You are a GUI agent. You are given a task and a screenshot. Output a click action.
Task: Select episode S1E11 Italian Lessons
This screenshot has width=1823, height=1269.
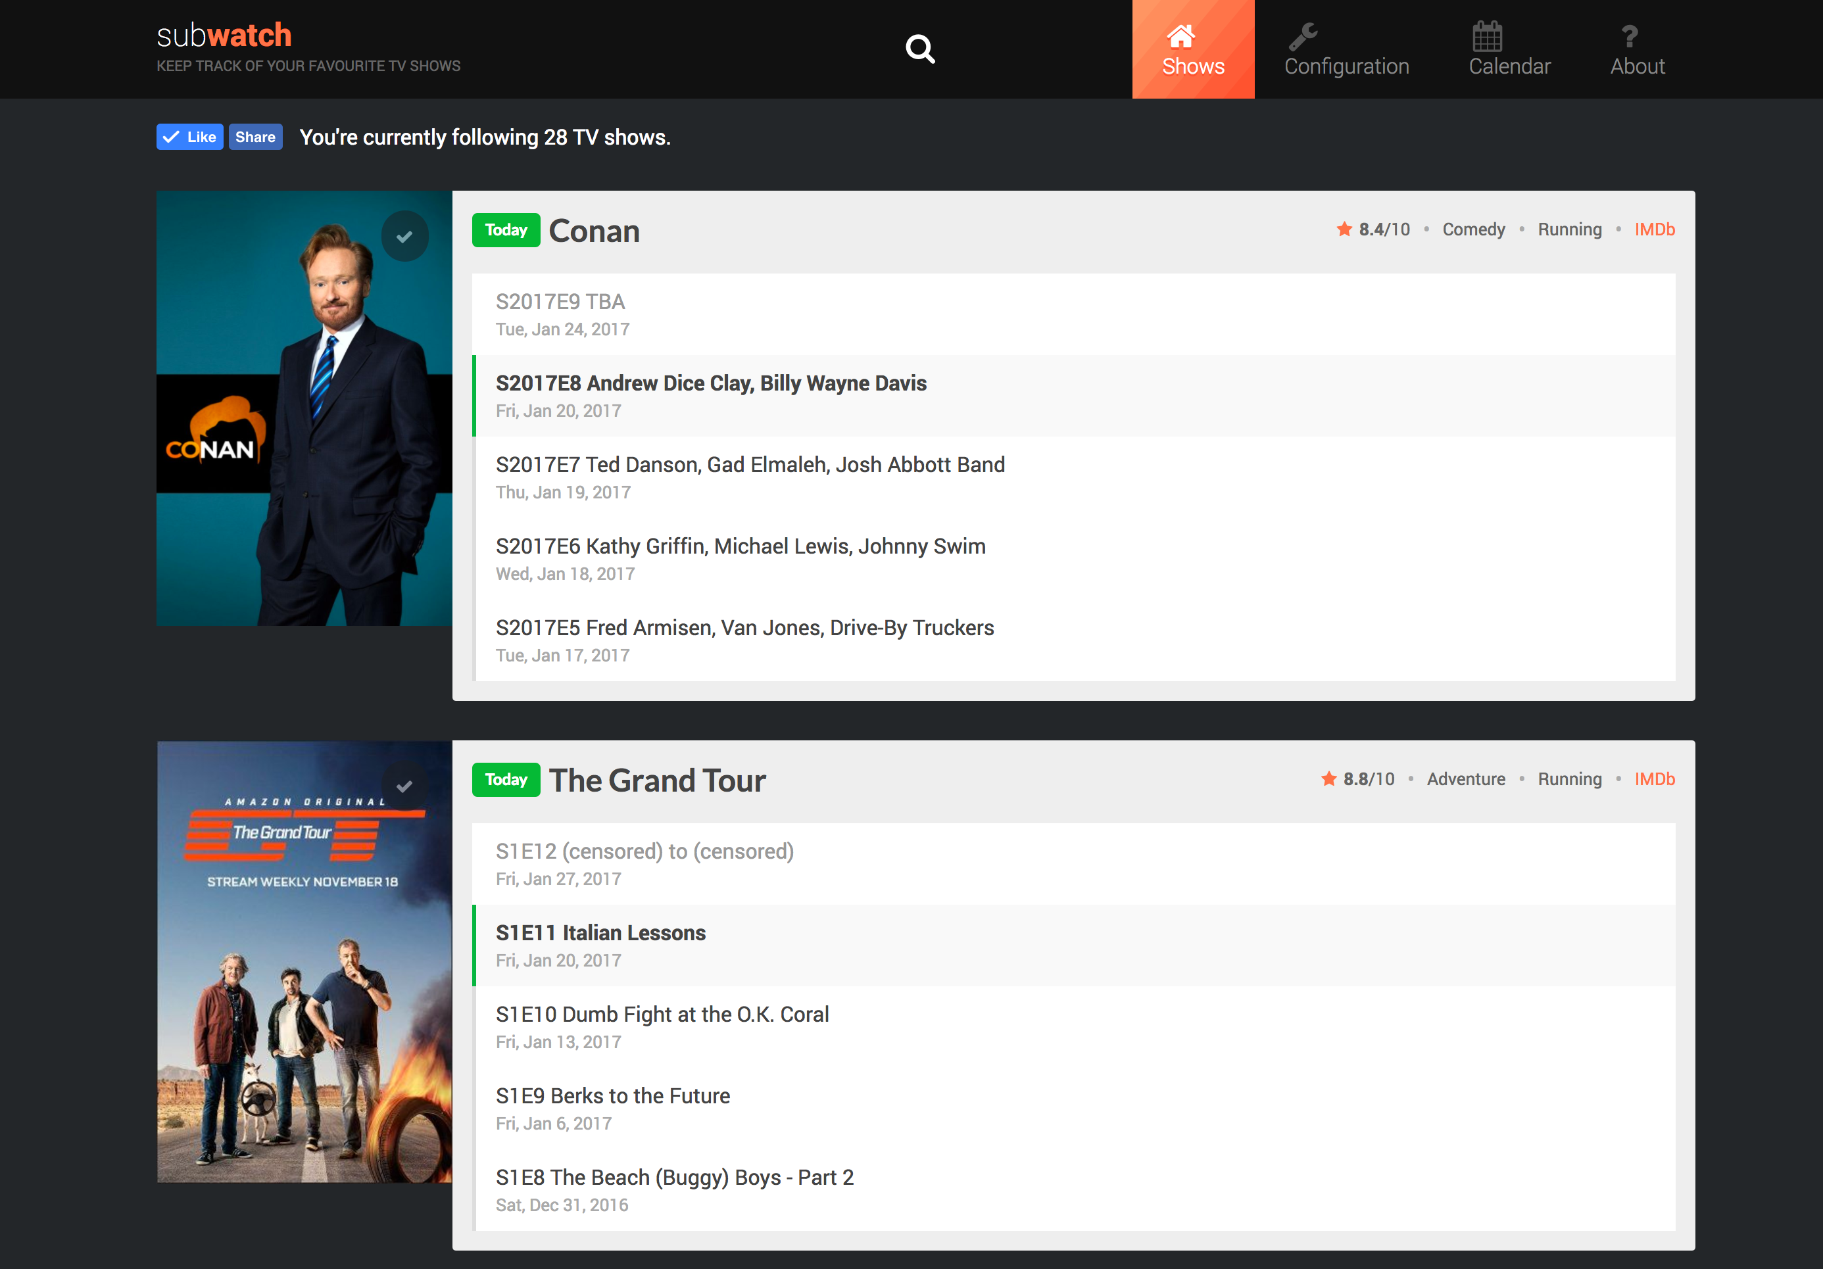[600, 933]
